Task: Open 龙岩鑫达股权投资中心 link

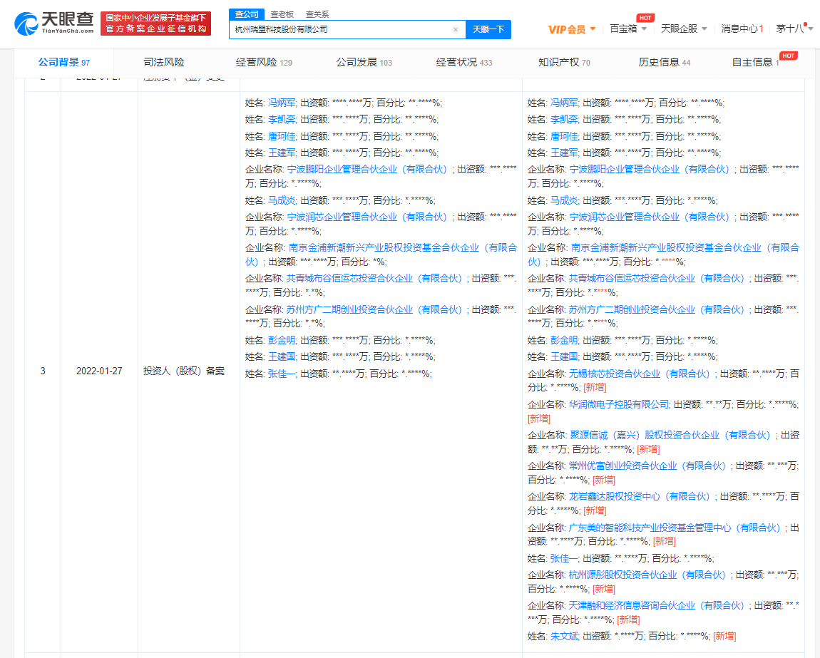Action: pyautogui.click(x=640, y=496)
